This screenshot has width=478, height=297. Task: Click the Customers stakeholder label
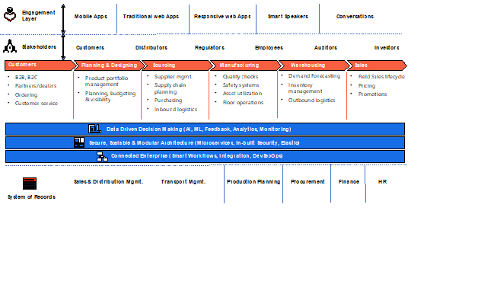tap(90, 47)
